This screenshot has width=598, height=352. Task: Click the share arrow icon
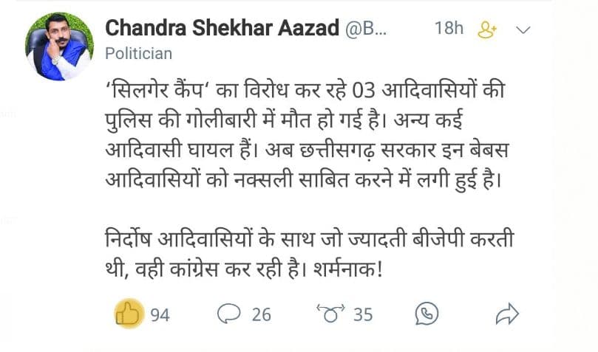coord(507,315)
